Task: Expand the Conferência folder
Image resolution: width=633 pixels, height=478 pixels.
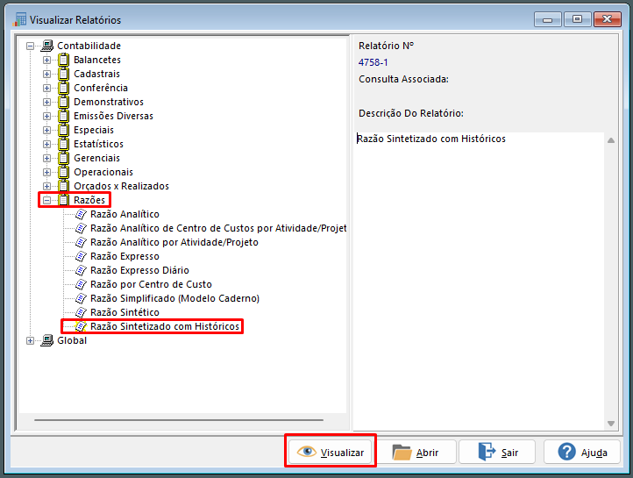Action: tap(46, 88)
